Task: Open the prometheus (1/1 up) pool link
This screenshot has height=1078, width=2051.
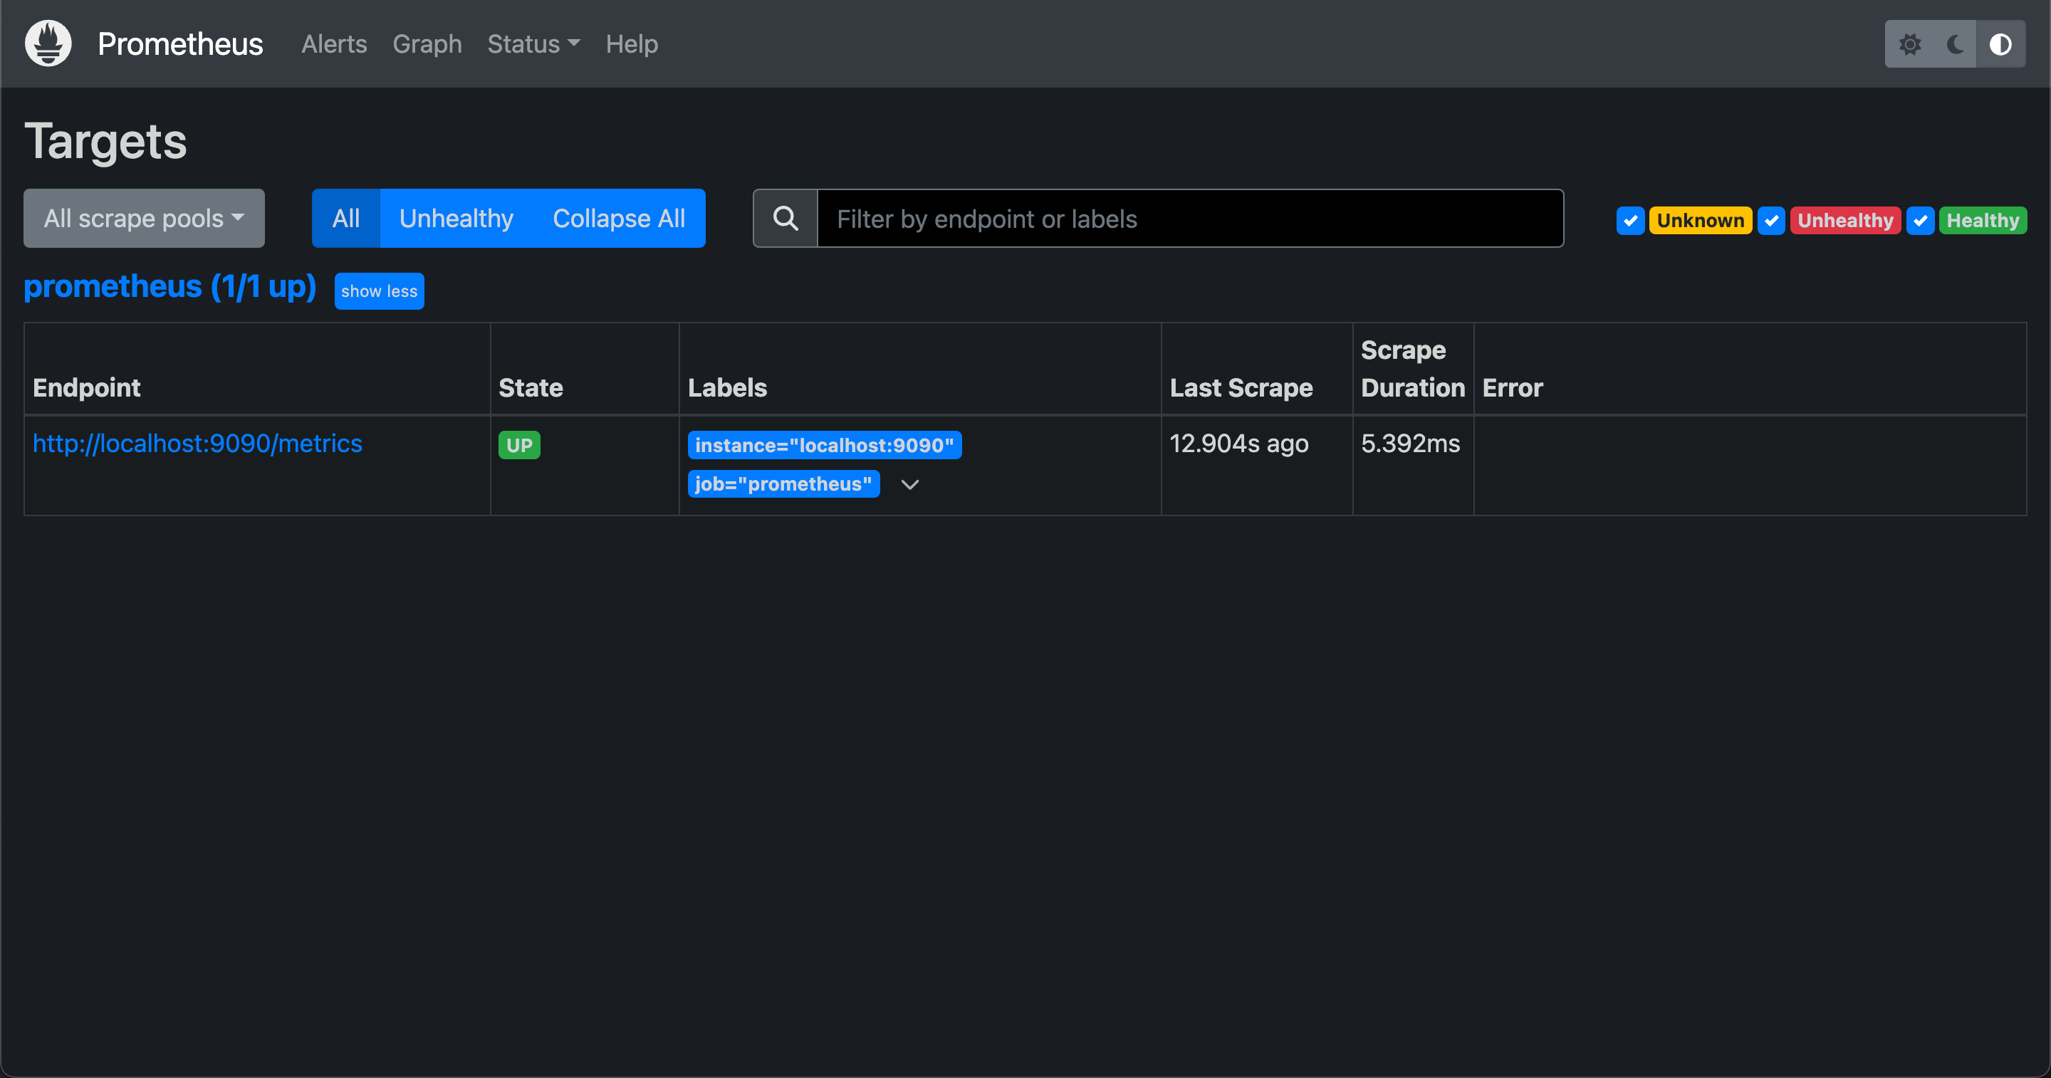Action: pyautogui.click(x=169, y=287)
